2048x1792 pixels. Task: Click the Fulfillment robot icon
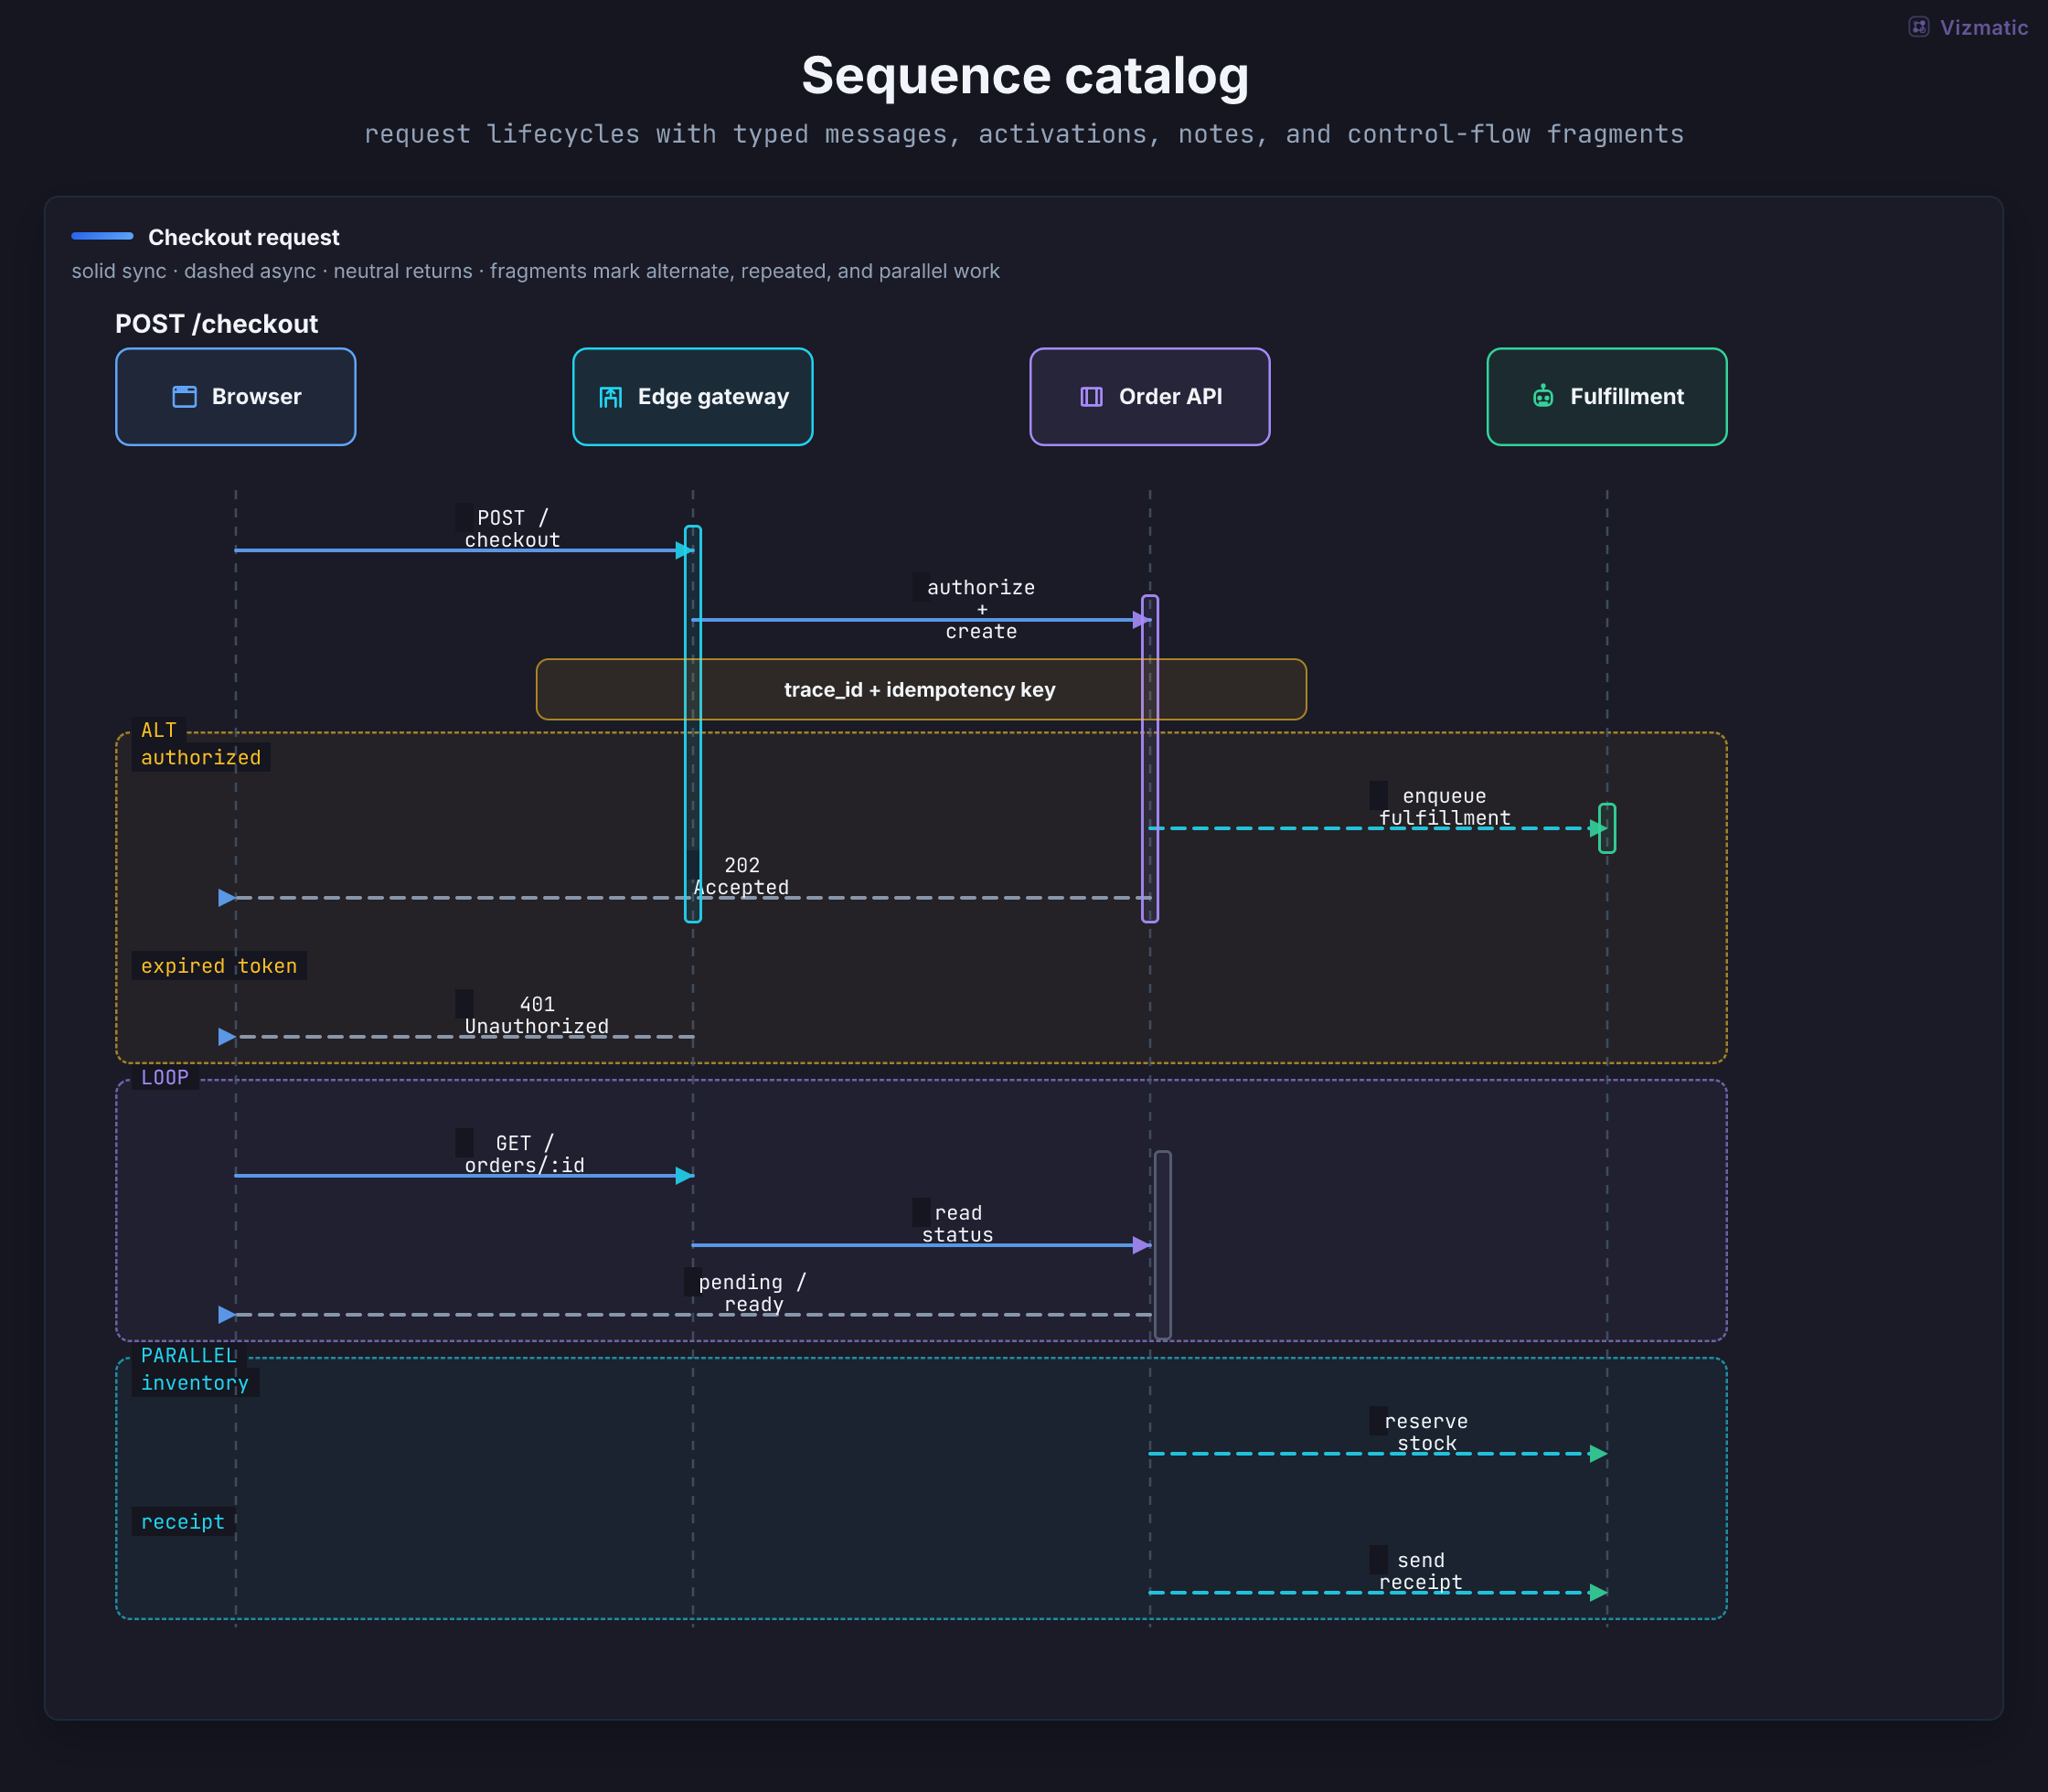[x=1543, y=397]
